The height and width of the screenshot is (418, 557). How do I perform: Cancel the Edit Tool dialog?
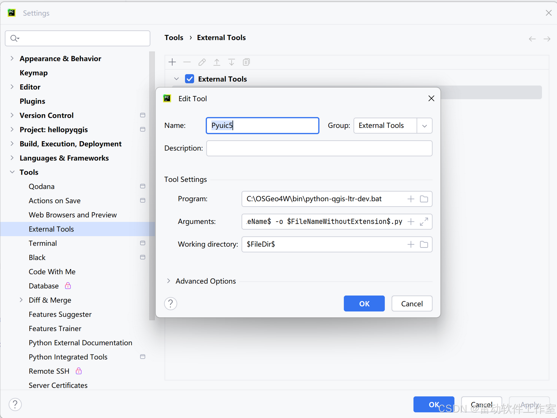tap(412, 303)
